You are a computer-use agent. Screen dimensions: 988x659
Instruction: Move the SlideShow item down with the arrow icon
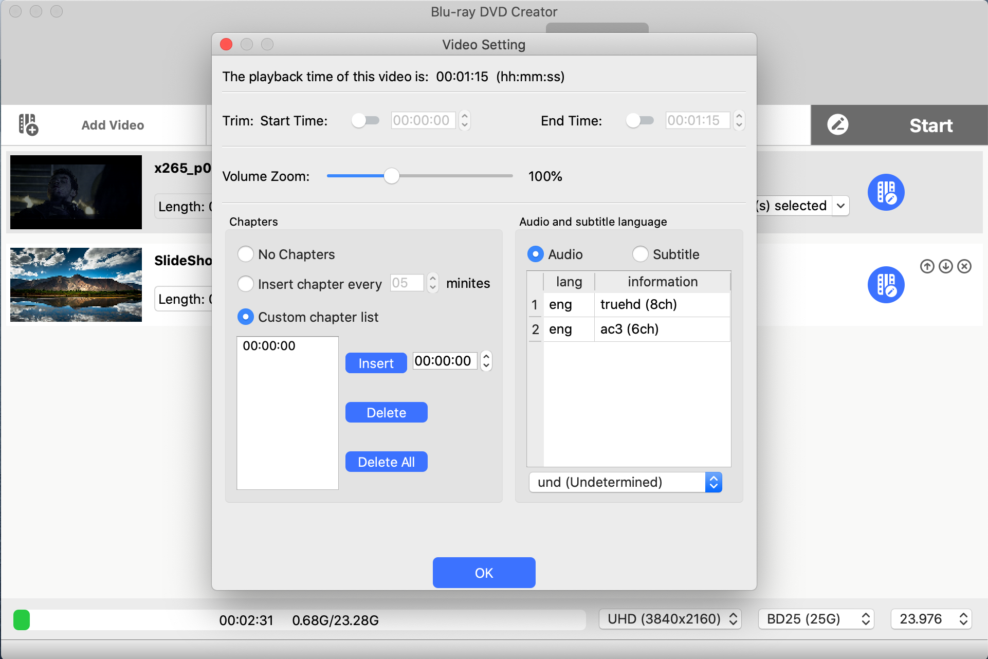(945, 266)
